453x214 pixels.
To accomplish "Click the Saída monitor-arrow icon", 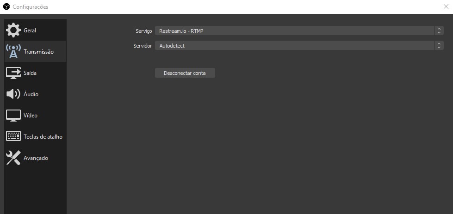I will pyautogui.click(x=13, y=73).
